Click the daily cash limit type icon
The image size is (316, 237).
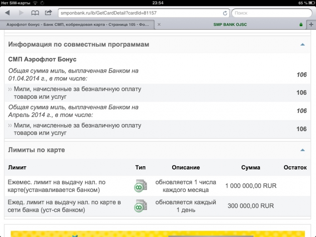coord(140,206)
